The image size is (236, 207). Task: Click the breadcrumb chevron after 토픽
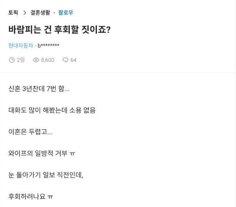25,13
